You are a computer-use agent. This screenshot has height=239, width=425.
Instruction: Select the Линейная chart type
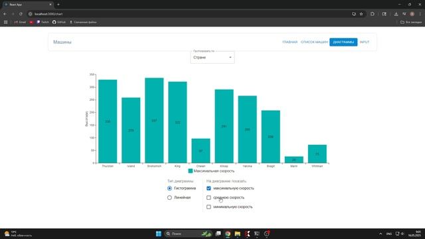click(169, 198)
